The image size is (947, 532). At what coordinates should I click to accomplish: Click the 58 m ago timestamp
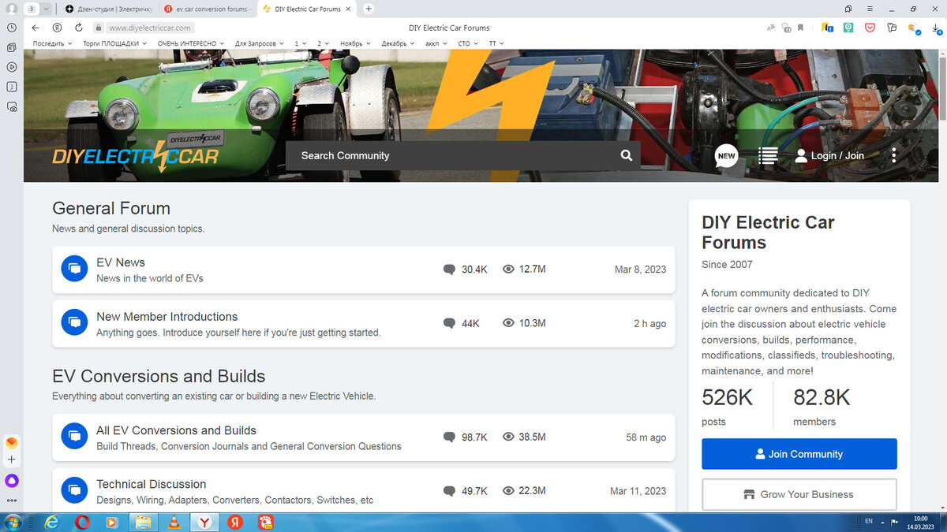[x=646, y=437]
